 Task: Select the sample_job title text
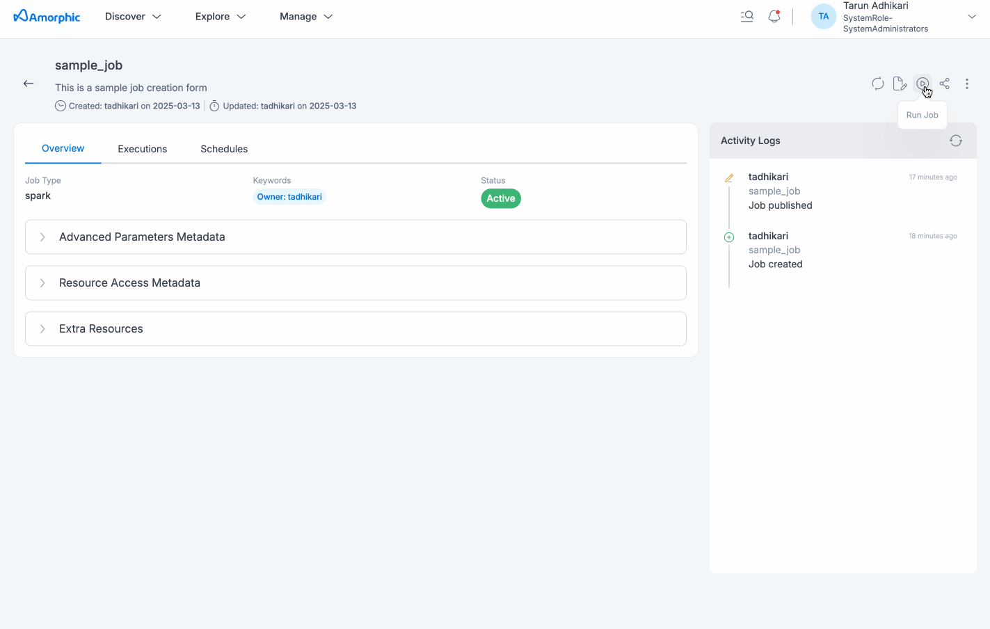pos(89,65)
